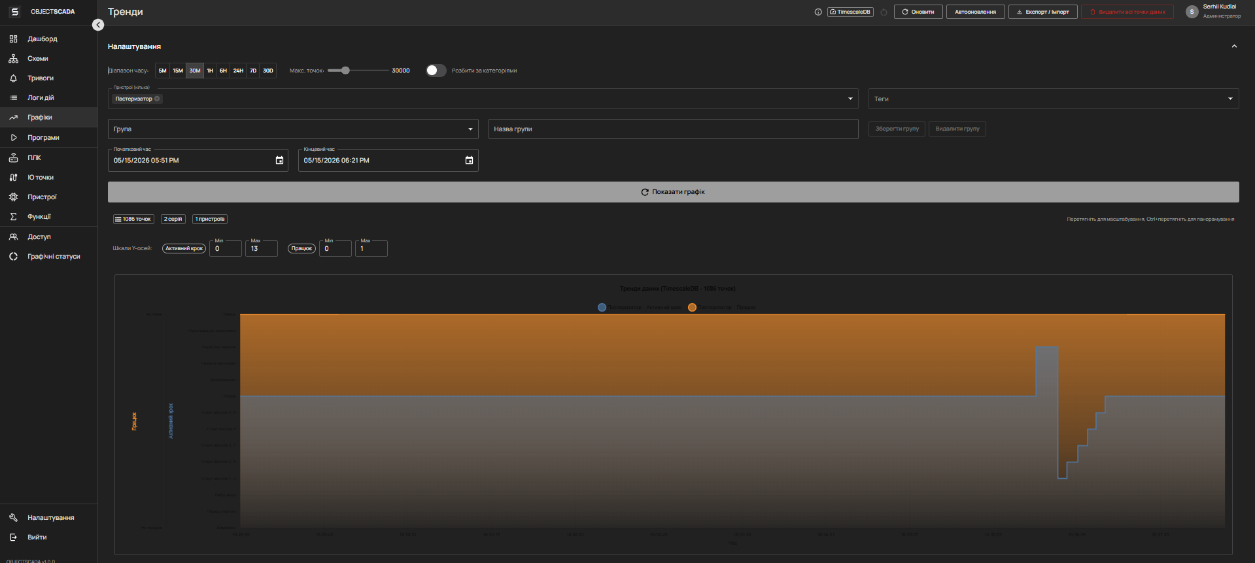Click the spinning refresh icon after TimescaleDB
The width and height of the screenshot is (1255, 563).
[884, 12]
